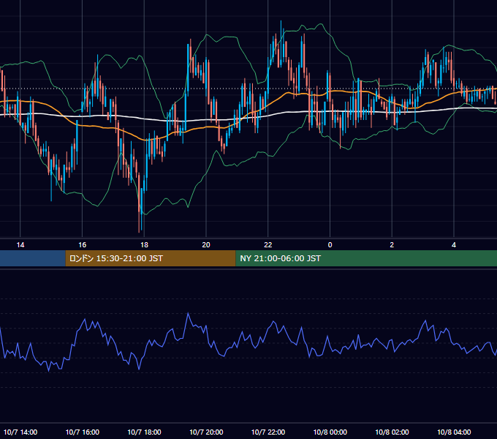This screenshot has width=497, height=439.
Task: Select the NY 21:00-06:00 JST session band
Action: pos(366,258)
